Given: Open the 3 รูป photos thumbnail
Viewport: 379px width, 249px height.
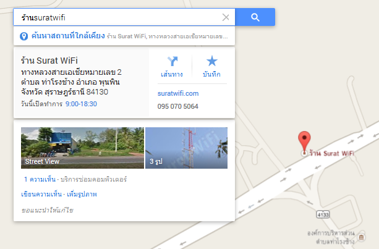Looking at the screenshot, I should pyautogui.click(x=186, y=148).
